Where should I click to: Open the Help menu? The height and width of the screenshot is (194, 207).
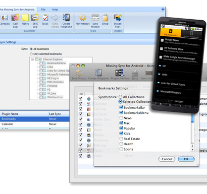coord(55,10)
